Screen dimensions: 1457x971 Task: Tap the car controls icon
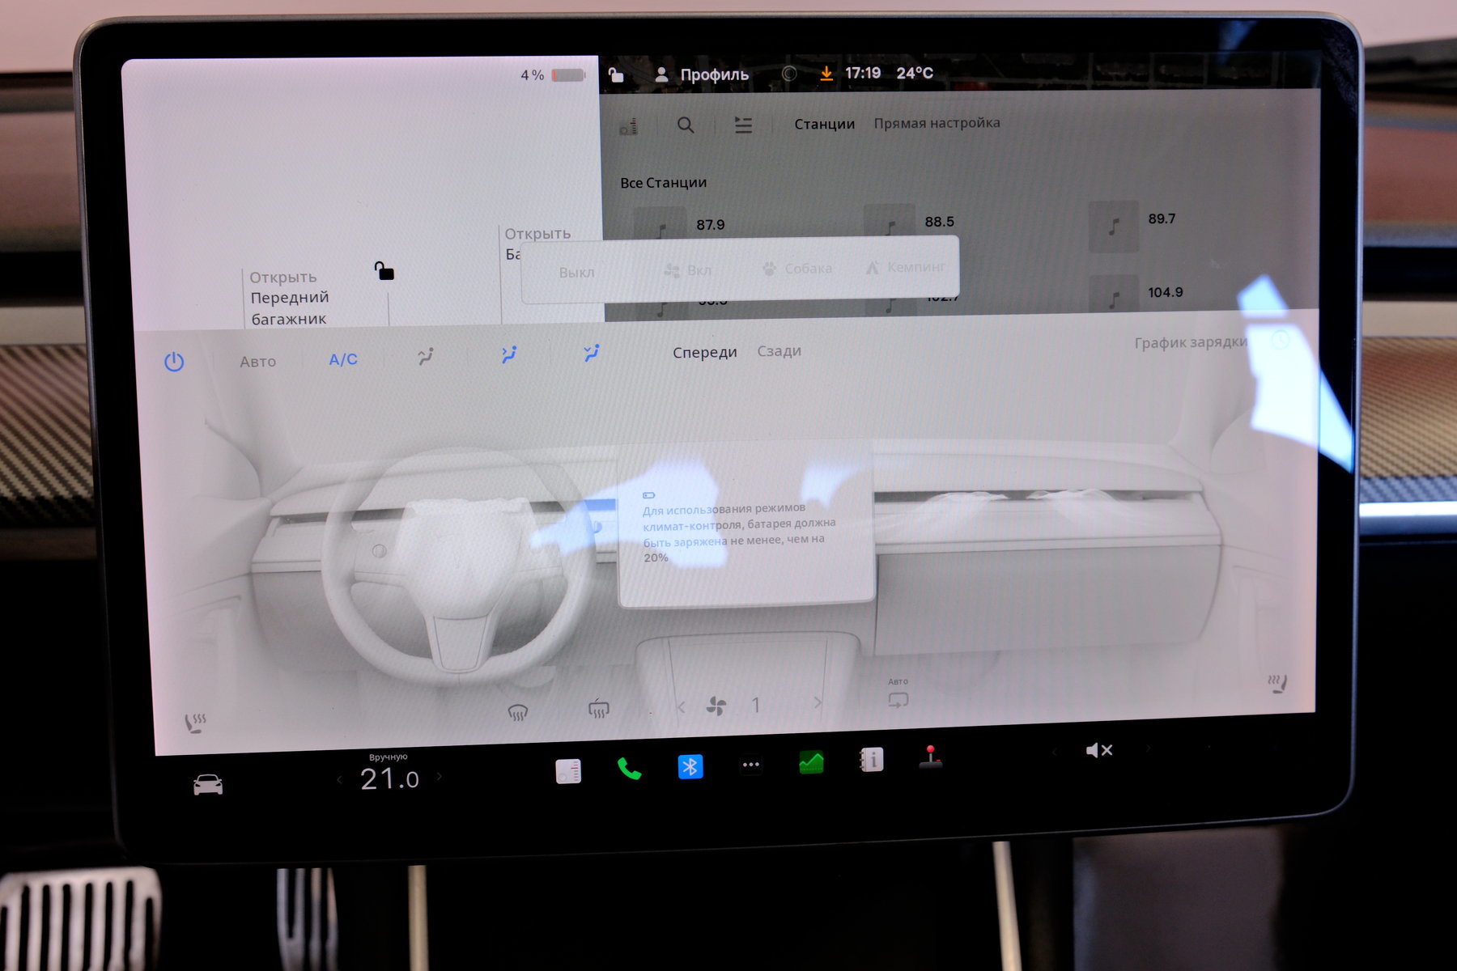[x=208, y=784]
